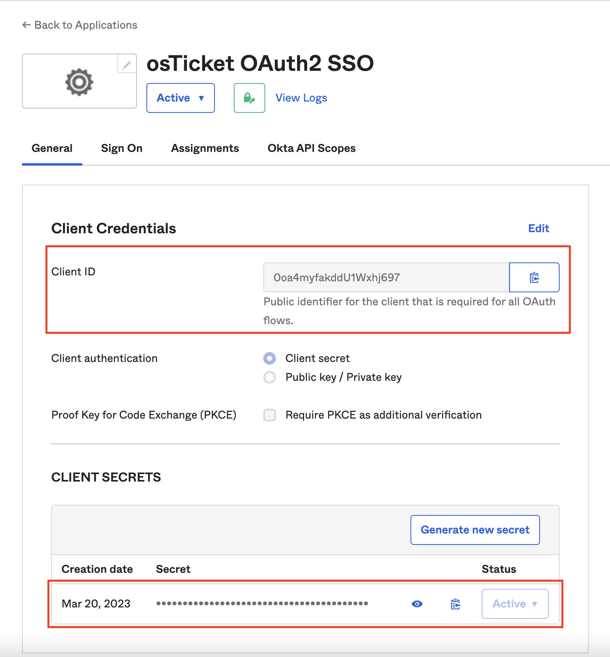
Task: Copy the Client ID to clipboard
Action: pyautogui.click(x=534, y=277)
